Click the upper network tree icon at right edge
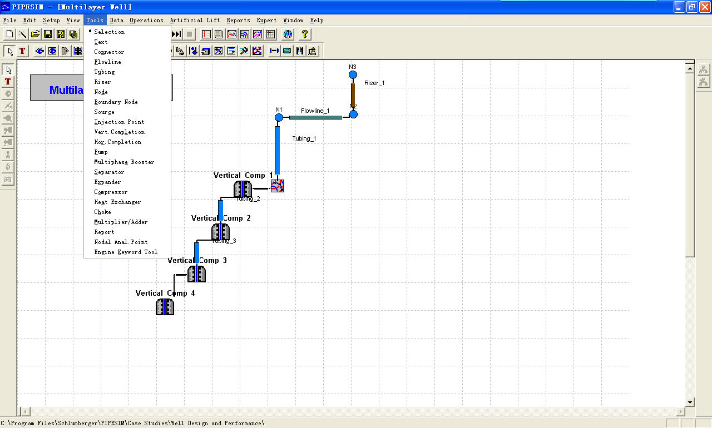Screen dimensions: 712x428 (x=704, y=69)
